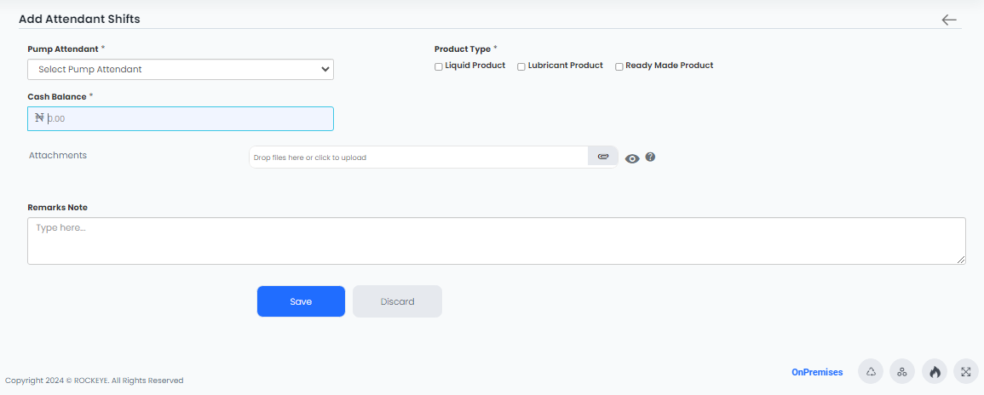Screen dimensions: 984x395
Task: Enable the Liquid Product checkbox
Action: coord(439,67)
